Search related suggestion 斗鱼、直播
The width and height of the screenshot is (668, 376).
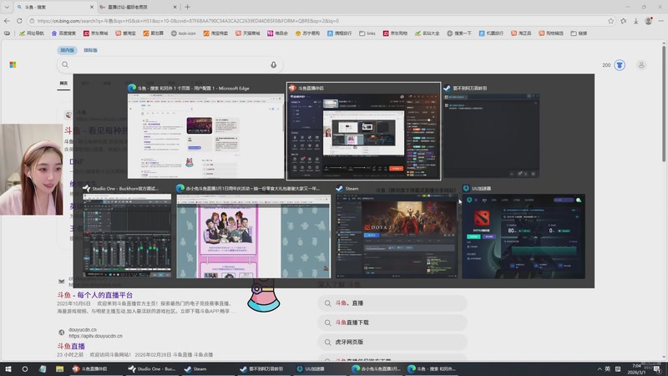(x=392, y=303)
